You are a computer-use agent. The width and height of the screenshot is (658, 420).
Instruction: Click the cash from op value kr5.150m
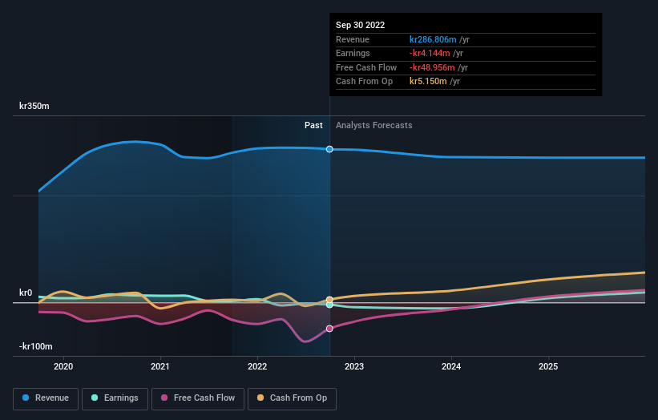(x=428, y=82)
